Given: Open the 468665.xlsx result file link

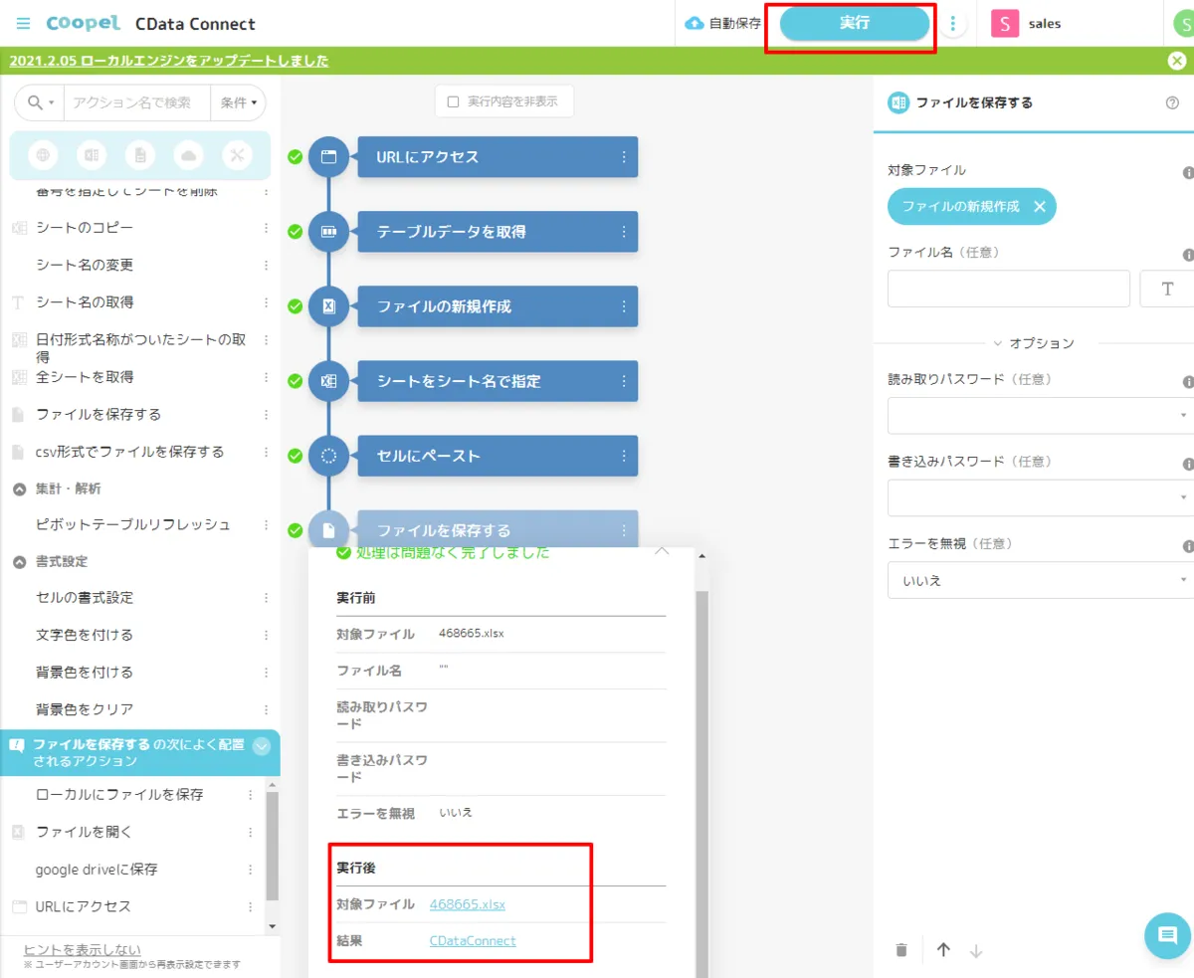Looking at the screenshot, I should [x=468, y=904].
